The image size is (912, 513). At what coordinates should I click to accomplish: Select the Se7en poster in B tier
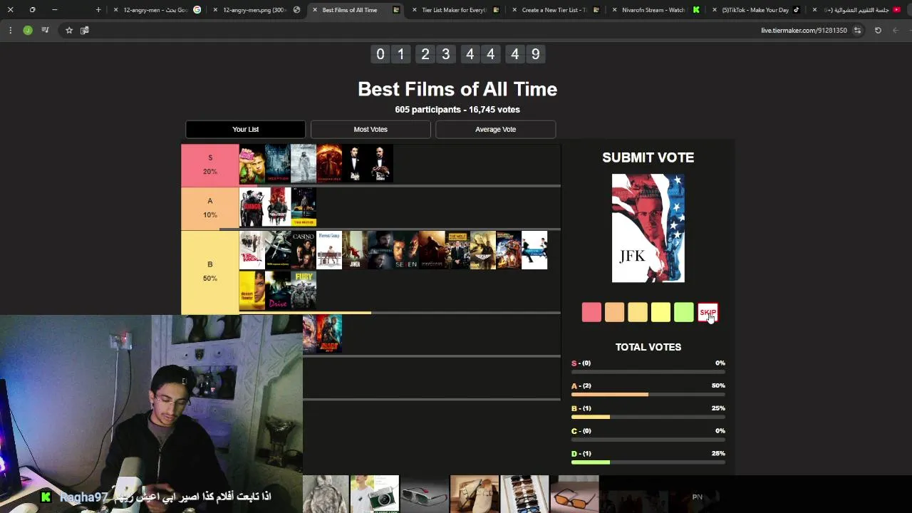click(x=406, y=250)
